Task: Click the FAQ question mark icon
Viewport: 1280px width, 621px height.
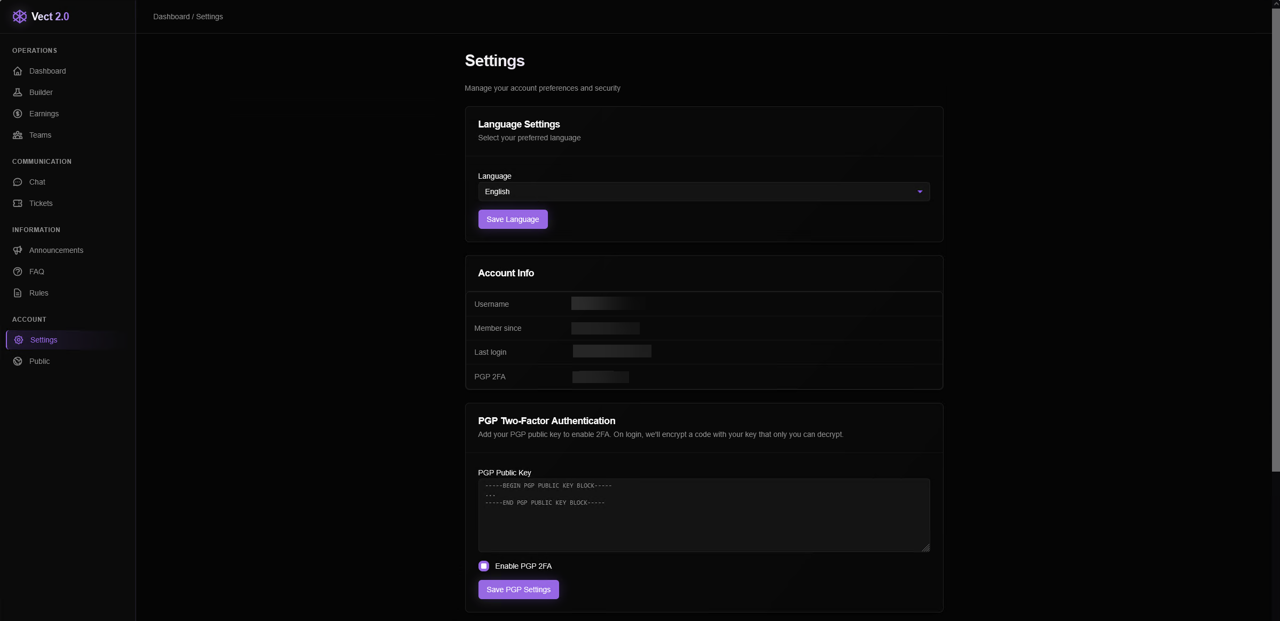Action: (x=18, y=271)
